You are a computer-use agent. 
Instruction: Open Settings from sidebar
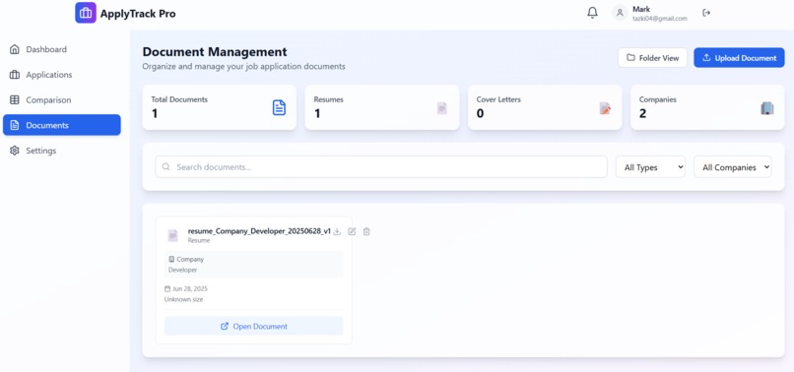pos(62,151)
